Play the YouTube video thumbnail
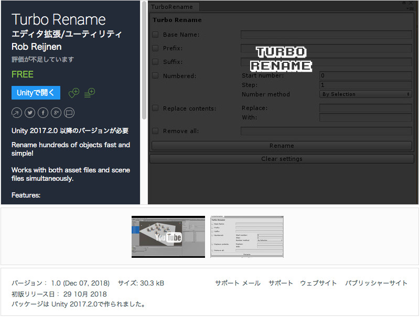 [168, 237]
